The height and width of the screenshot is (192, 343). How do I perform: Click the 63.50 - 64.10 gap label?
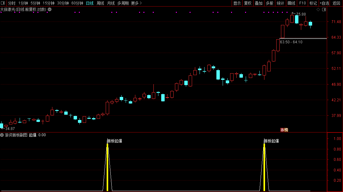[291, 42]
